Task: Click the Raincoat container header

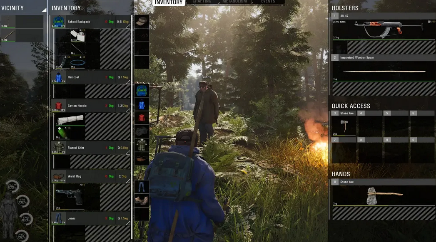Action: 92,77
